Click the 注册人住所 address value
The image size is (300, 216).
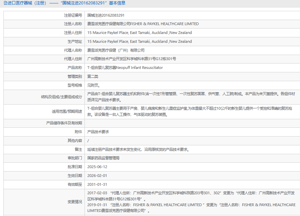tap(139, 33)
